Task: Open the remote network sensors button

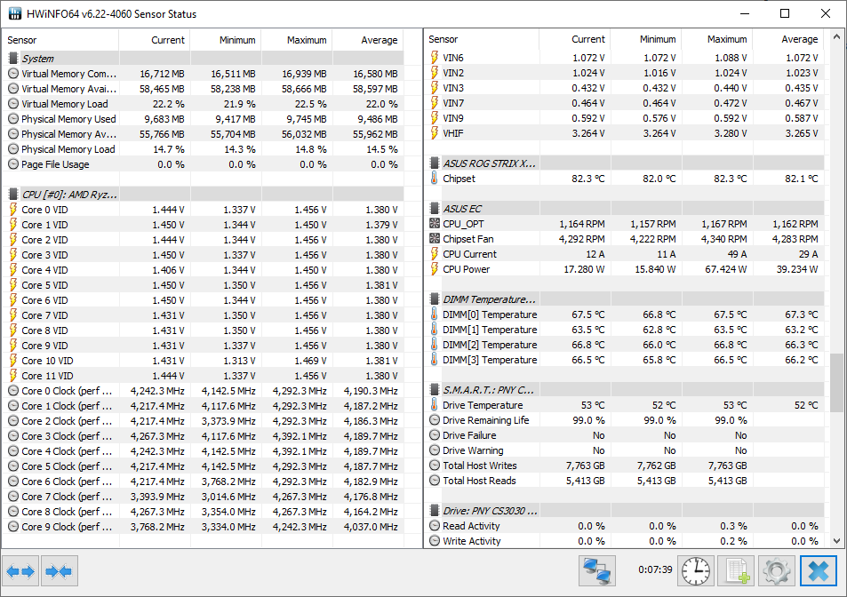Action: (x=597, y=571)
